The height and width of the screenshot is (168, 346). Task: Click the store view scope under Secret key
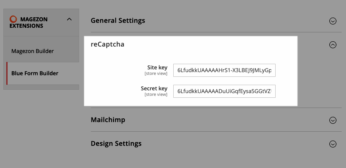pos(156,94)
